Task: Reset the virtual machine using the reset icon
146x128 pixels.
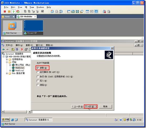Action: 18,12
